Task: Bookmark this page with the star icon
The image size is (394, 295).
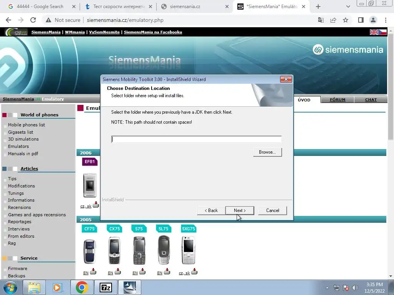Action: coord(346,20)
